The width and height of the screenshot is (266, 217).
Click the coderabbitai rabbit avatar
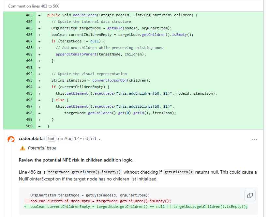(x=11, y=139)
